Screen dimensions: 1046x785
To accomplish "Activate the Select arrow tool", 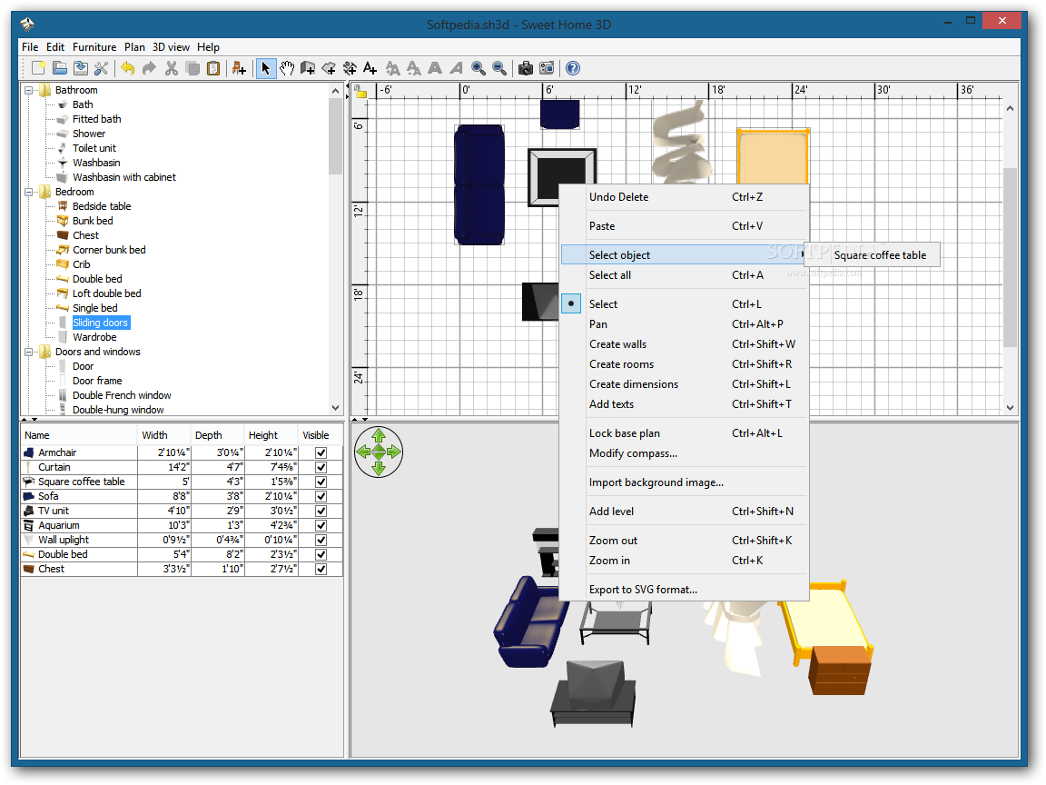I will click(265, 68).
